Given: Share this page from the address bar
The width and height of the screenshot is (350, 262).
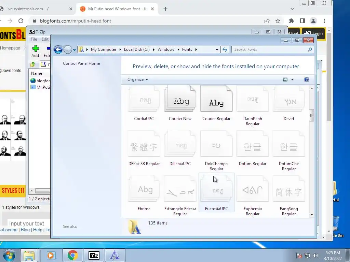Looking at the screenshot, I should pyautogui.click(x=267, y=21).
